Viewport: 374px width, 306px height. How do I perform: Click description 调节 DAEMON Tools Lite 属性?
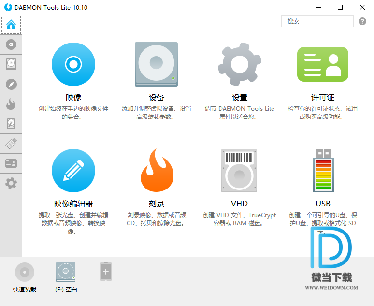[240, 113]
